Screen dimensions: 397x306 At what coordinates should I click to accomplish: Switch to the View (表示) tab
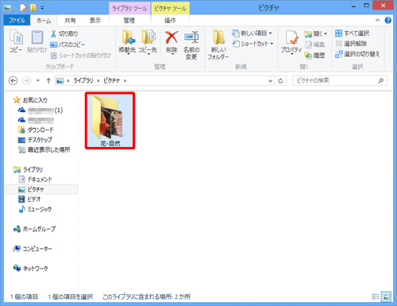(95, 21)
